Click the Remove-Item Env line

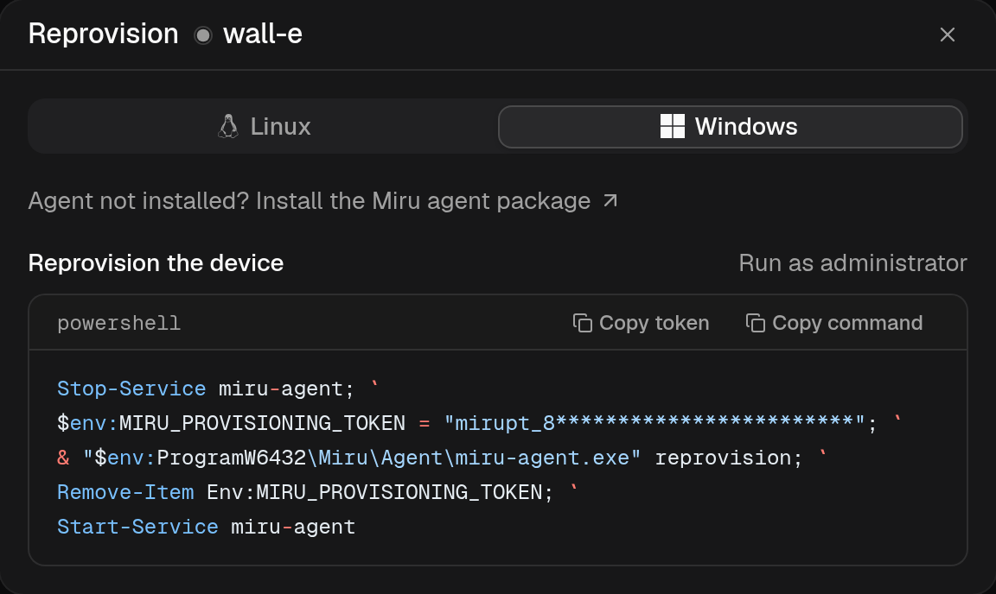coord(317,492)
